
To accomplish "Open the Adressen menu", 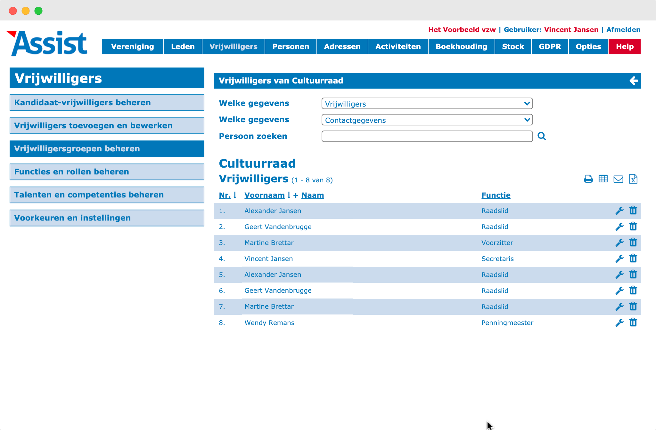I will (342, 46).
